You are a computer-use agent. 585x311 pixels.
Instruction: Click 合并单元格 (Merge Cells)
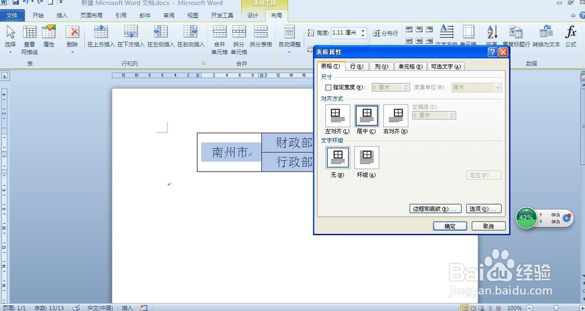(219, 40)
